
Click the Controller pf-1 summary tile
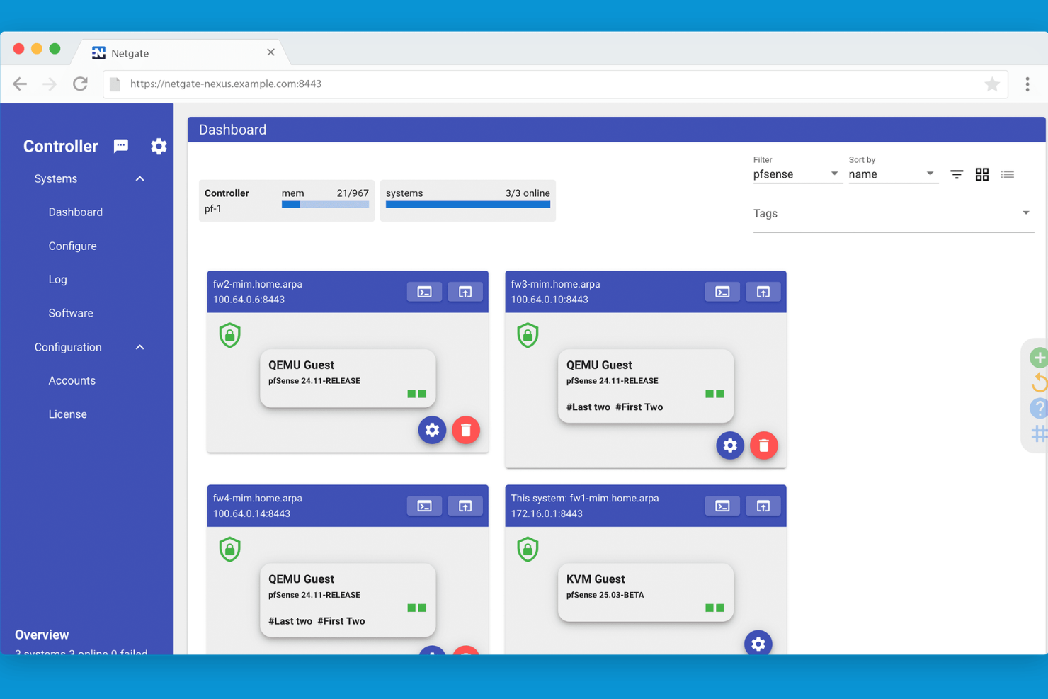tap(287, 200)
